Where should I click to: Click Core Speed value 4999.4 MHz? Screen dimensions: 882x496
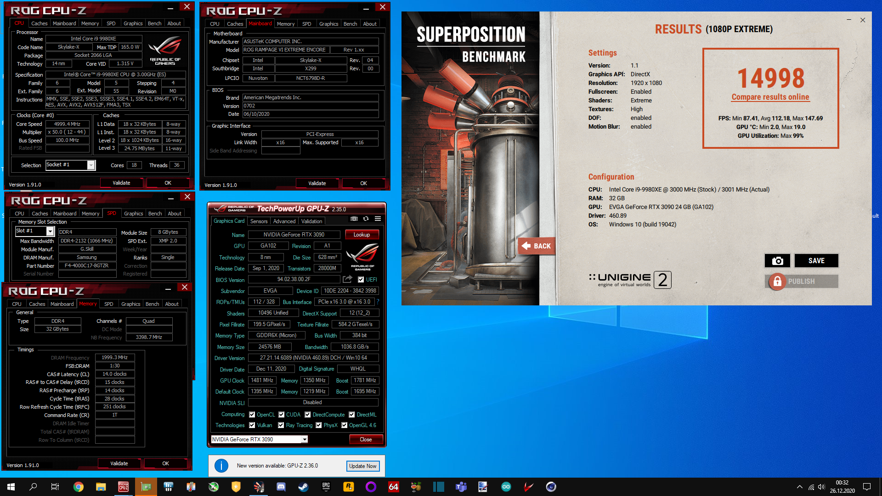tap(67, 124)
